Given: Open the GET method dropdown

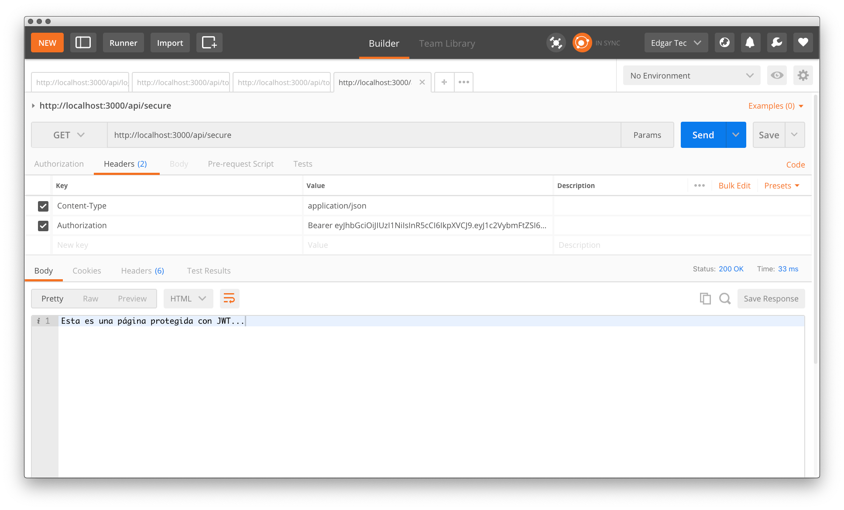Looking at the screenshot, I should pyautogui.click(x=69, y=135).
